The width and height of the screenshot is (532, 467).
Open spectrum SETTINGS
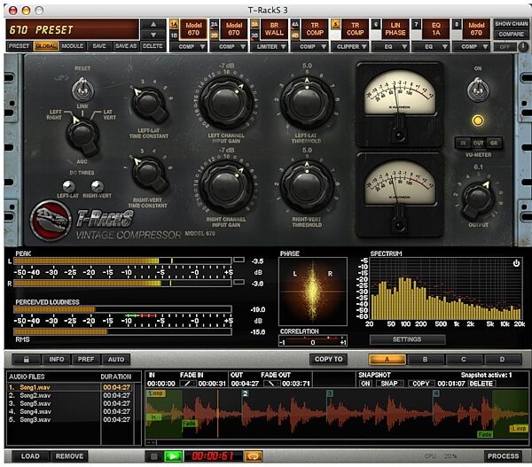(407, 339)
